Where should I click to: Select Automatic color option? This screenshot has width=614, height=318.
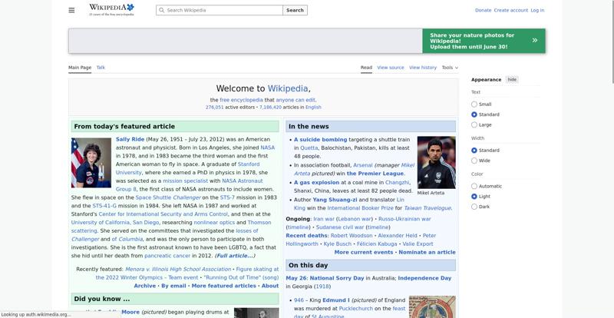(474, 186)
